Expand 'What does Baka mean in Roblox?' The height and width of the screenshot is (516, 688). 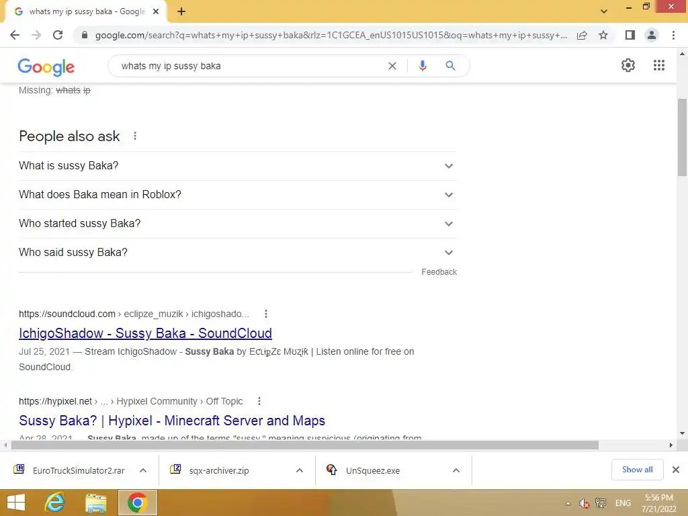[238, 195]
